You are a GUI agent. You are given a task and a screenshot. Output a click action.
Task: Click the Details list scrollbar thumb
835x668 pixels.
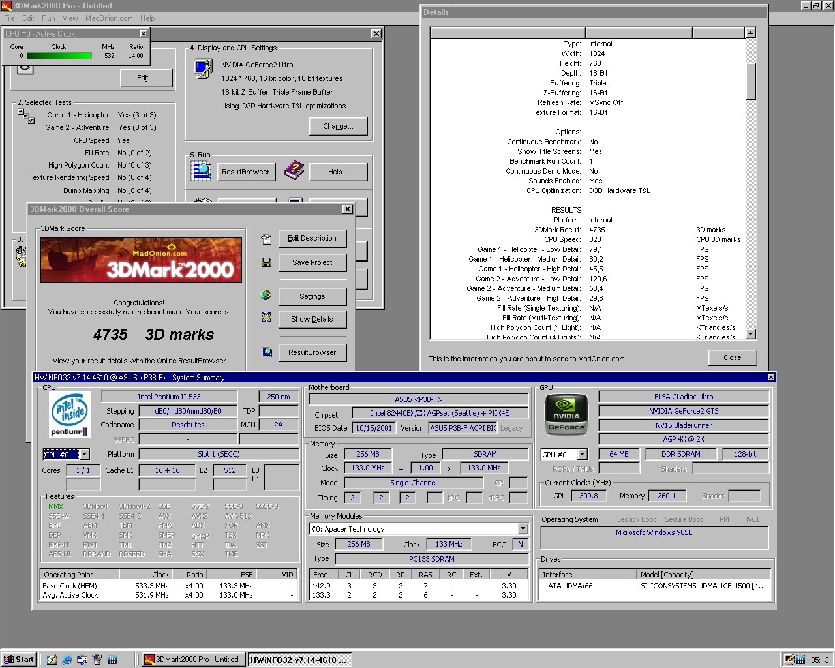click(751, 81)
